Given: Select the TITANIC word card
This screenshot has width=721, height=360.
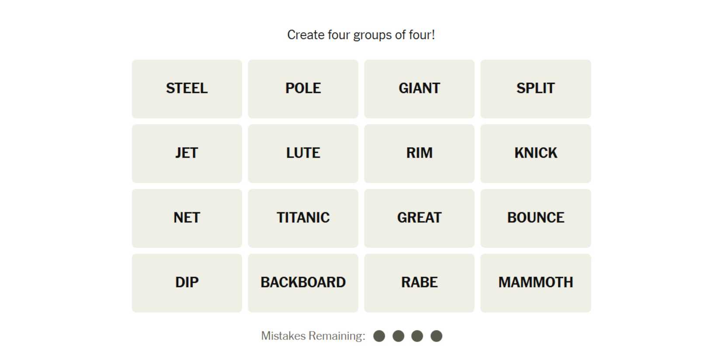Looking at the screenshot, I should 303,218.
